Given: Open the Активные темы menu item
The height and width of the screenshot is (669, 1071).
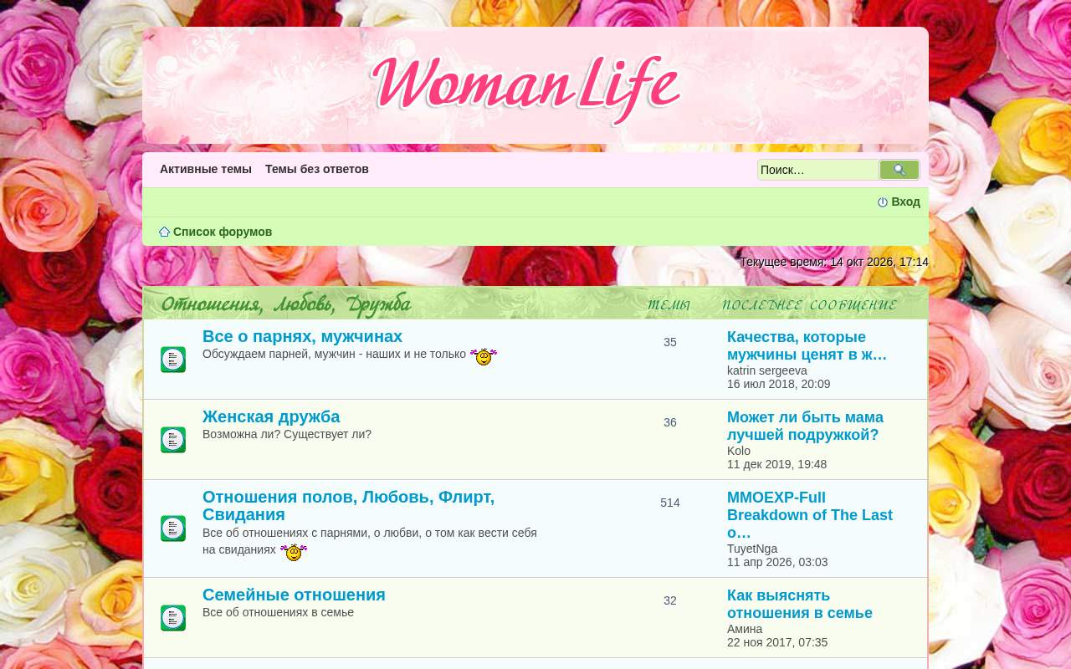Looking at the screenshot, I should pos(206,169).
